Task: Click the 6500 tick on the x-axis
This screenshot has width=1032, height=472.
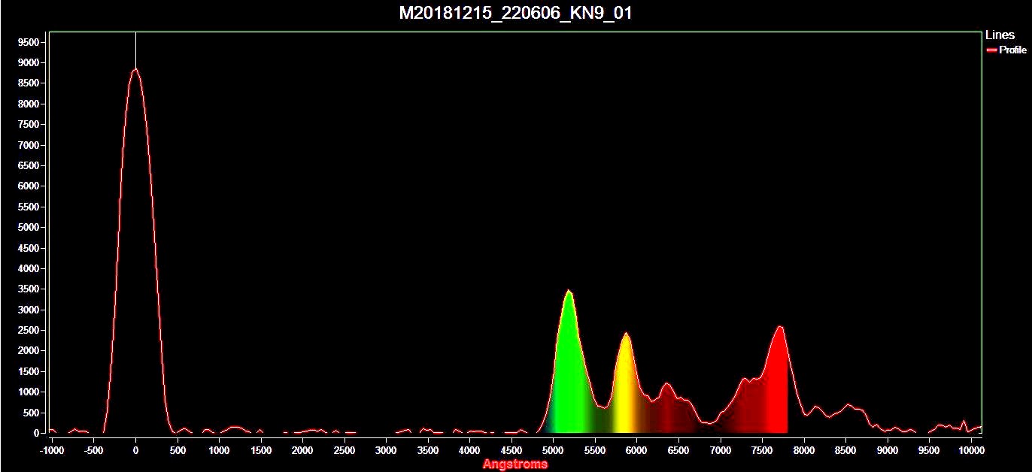Action: [x=678, y=451]
